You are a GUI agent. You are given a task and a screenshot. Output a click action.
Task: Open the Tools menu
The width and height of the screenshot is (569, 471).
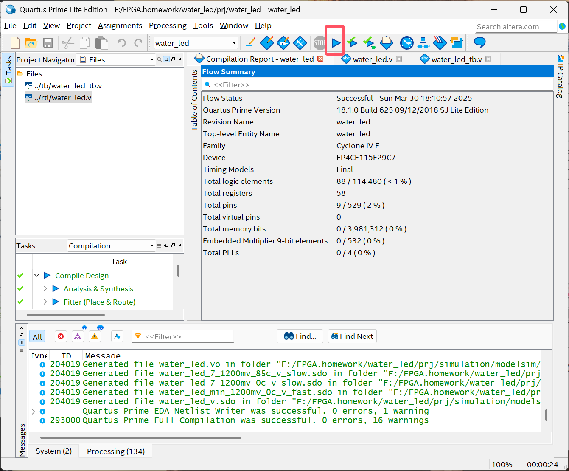(203, 25)
